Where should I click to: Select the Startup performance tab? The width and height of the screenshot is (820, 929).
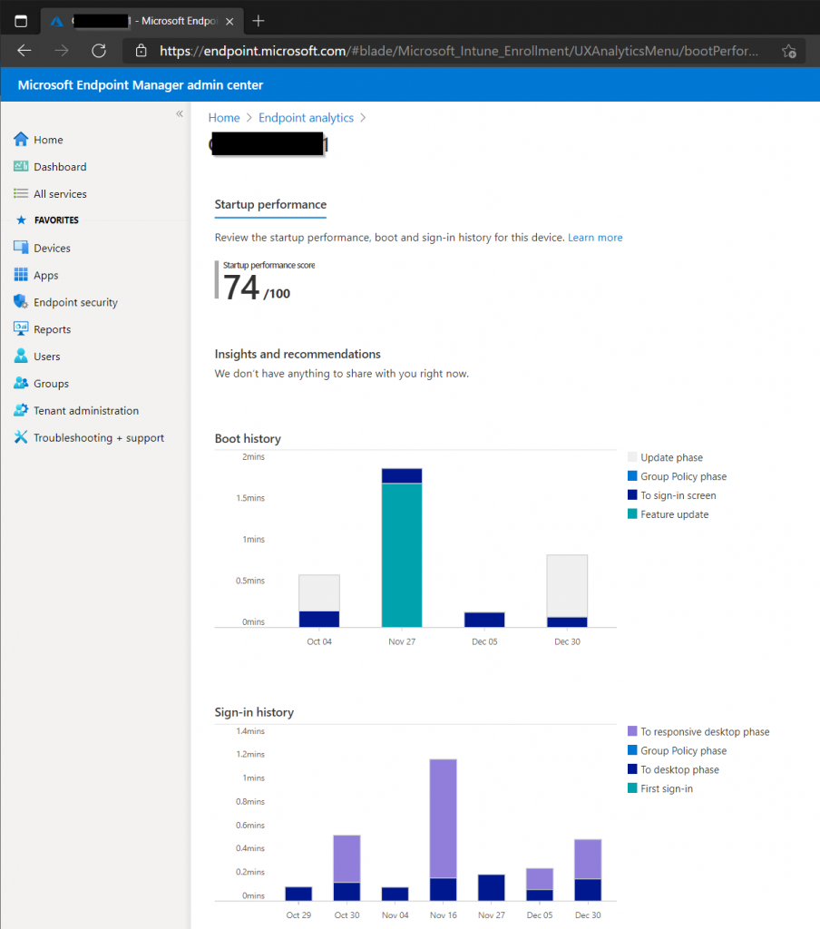(x=270, y=204)
